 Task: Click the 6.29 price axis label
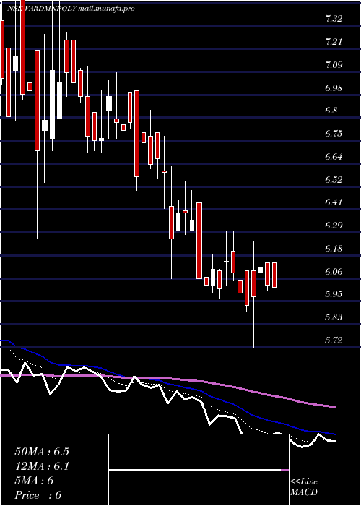tap(334, 226)
